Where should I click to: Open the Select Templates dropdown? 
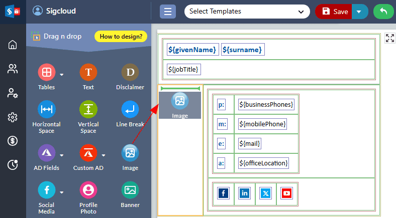click(x=247, y=11)
